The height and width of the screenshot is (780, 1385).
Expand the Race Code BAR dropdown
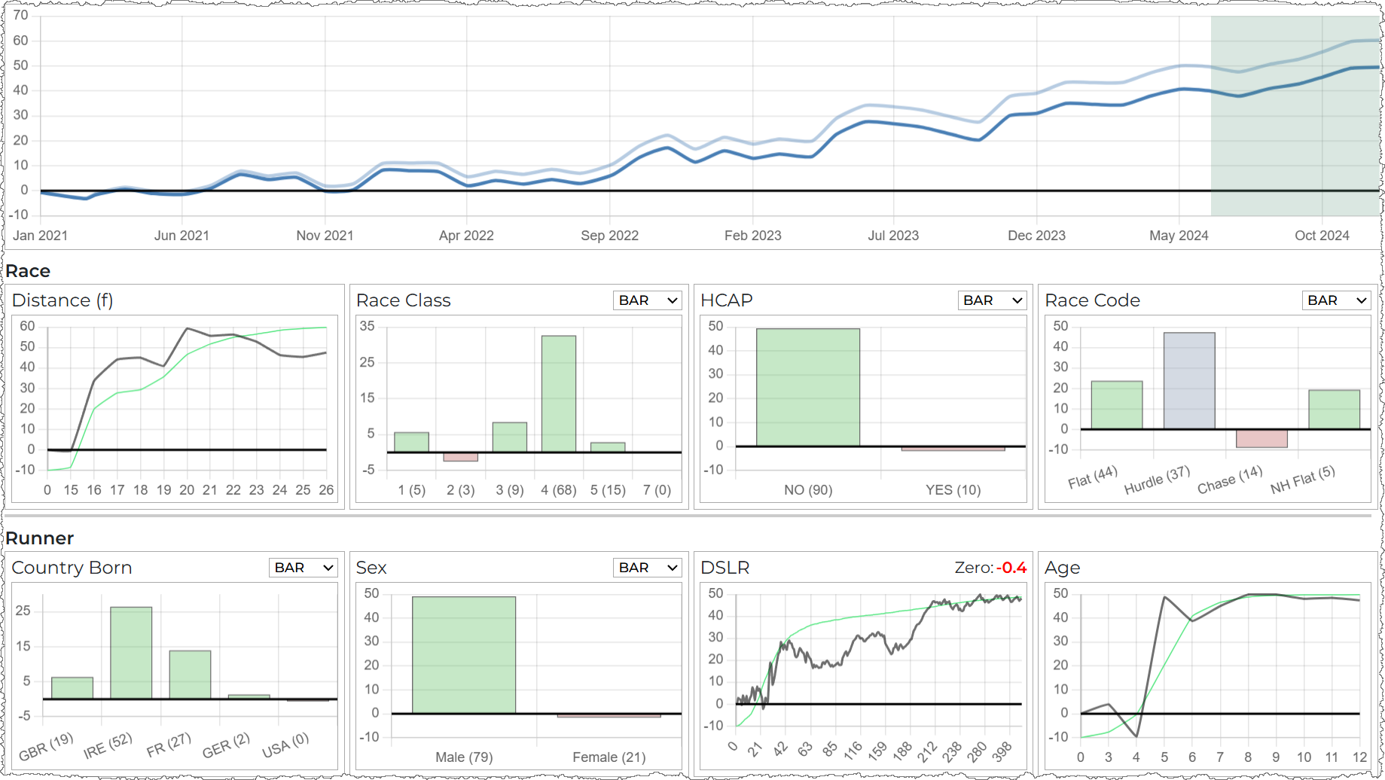(1336, 300)
